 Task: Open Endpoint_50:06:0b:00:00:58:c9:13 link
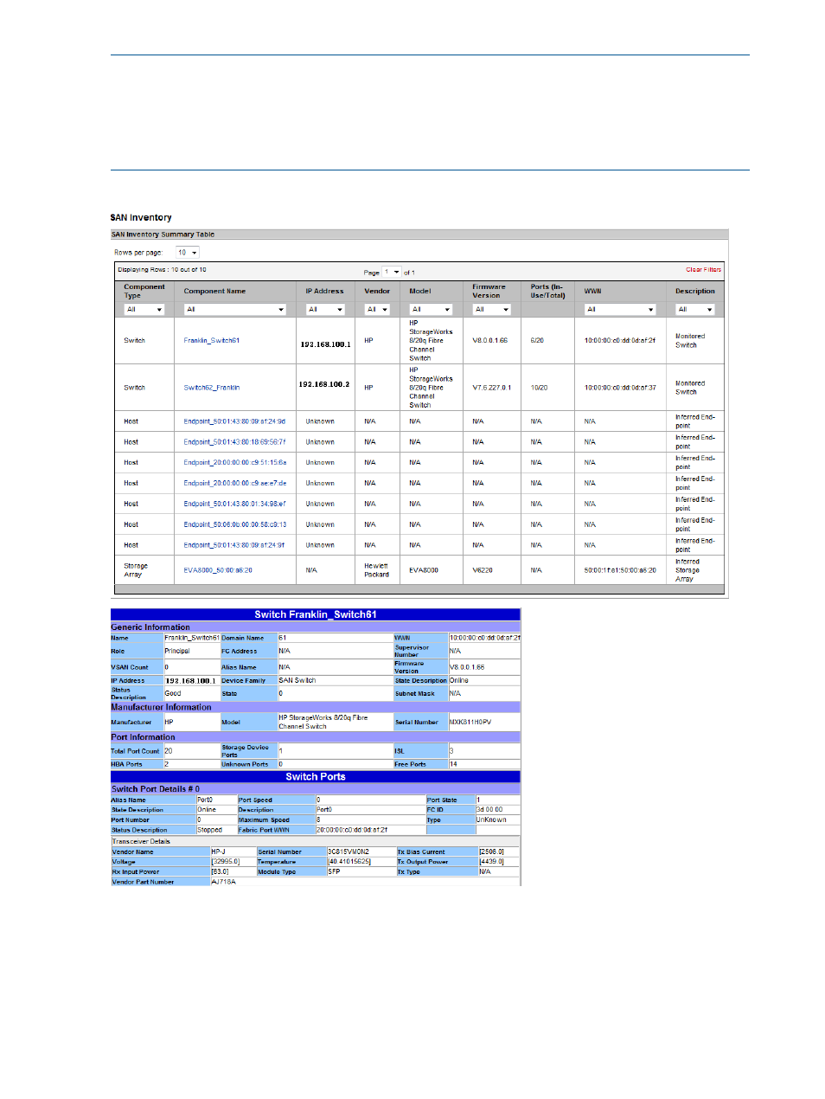pos(234,524)
